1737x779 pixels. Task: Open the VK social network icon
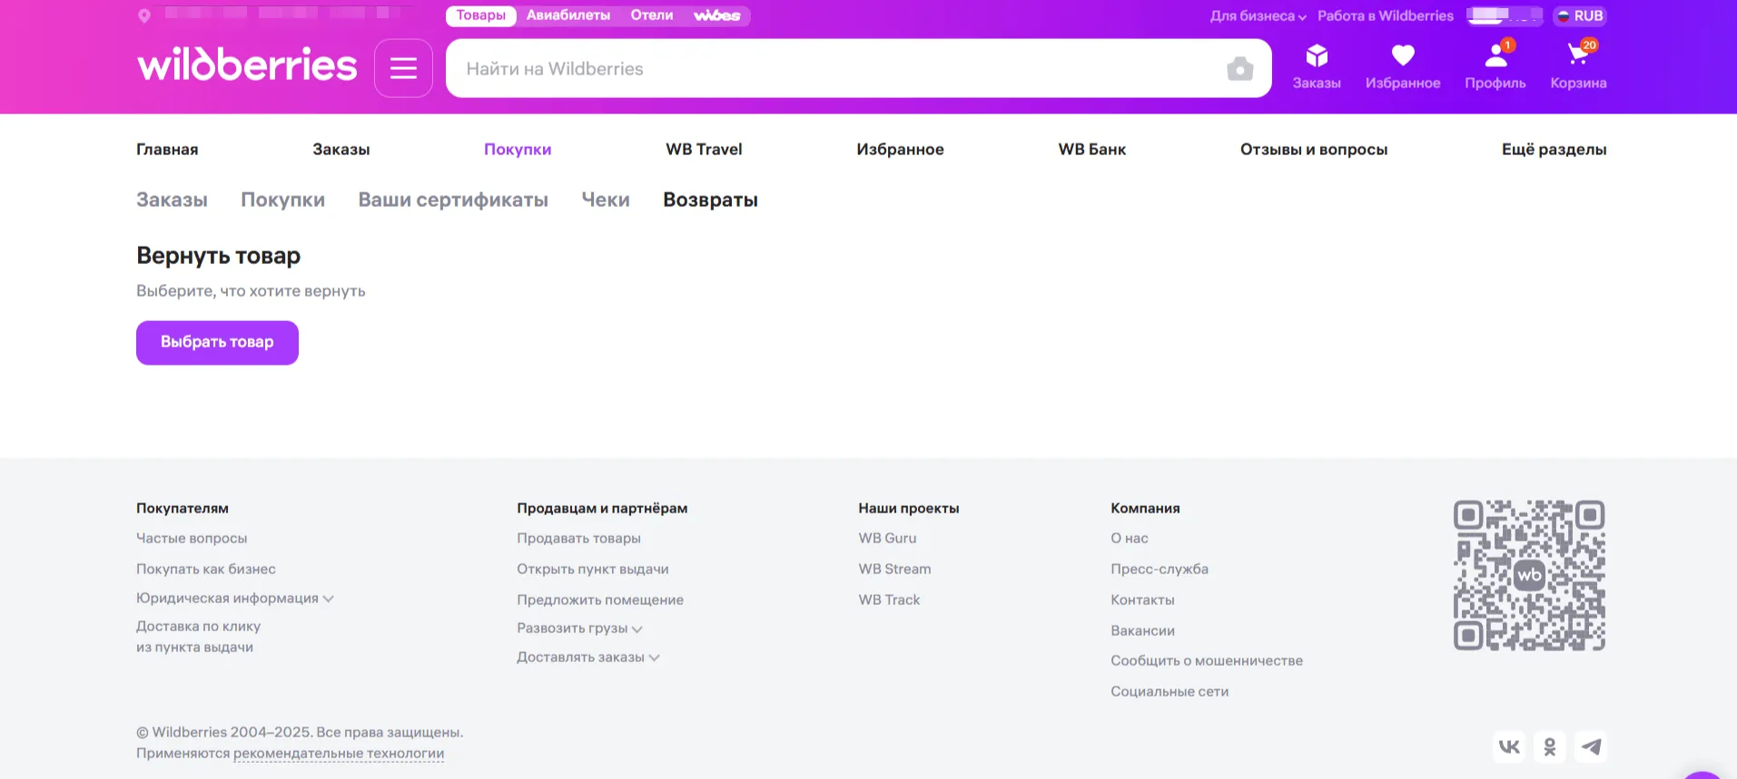coord(1509,746)
